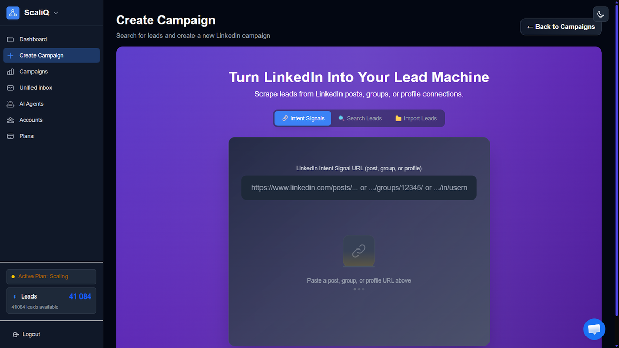The width and height of the screenshot is (619, 348).
Task: Click the carousel dots below the placeholder text
Action: click(359, 289)
